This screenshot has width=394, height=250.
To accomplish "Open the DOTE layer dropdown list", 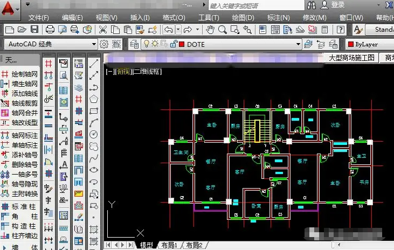I will point(298,44).
